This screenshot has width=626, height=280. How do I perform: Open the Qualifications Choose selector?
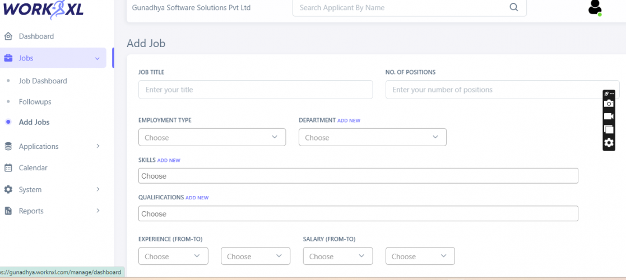[x=358, y=213]
